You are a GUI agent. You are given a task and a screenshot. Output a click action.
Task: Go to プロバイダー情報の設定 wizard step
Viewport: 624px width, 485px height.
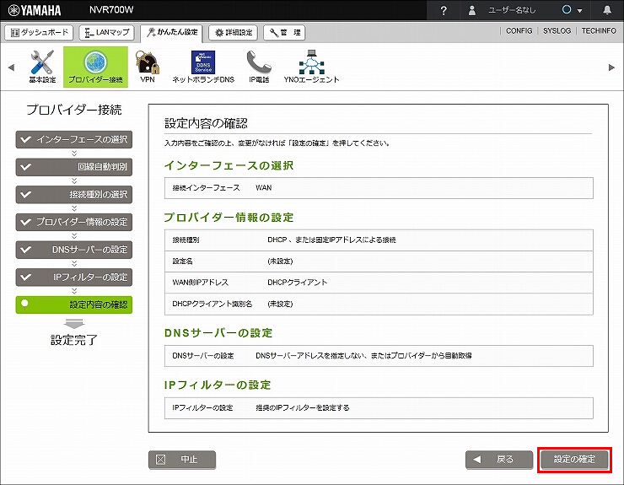[74, 222]
